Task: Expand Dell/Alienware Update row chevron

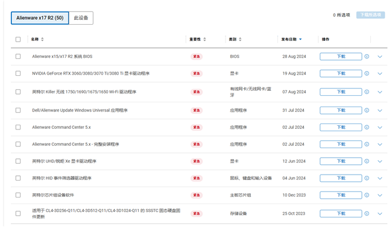Action: [x=380, y=111]
